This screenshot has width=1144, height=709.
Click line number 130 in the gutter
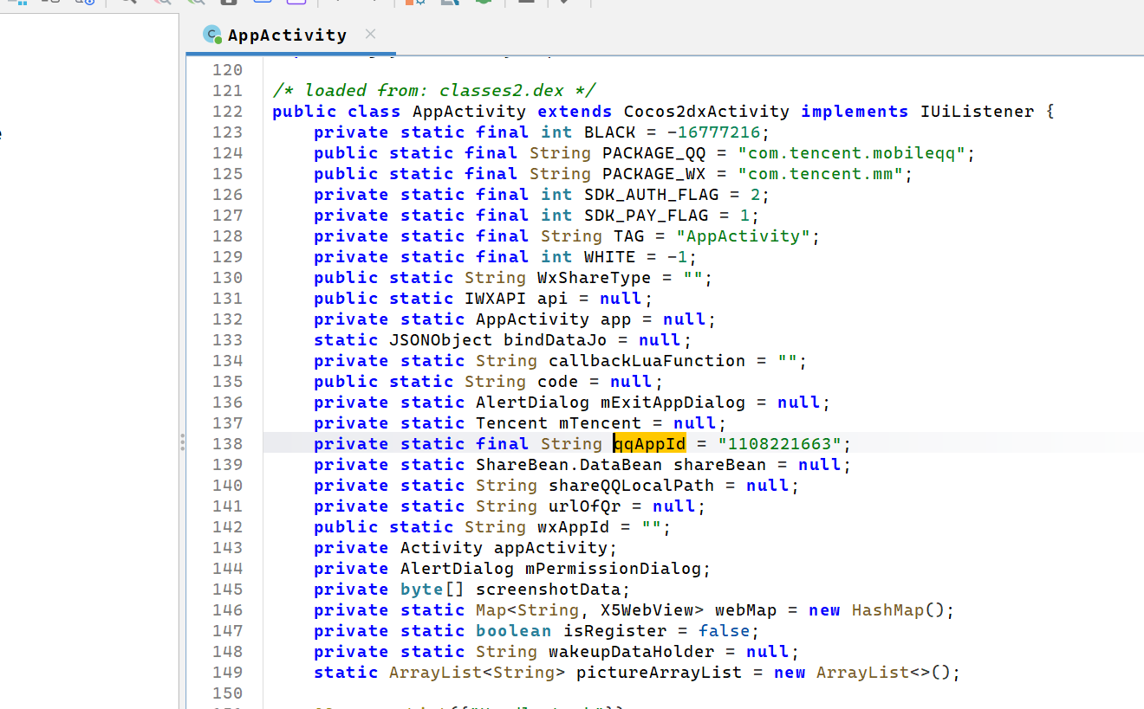tap(227, 278)
